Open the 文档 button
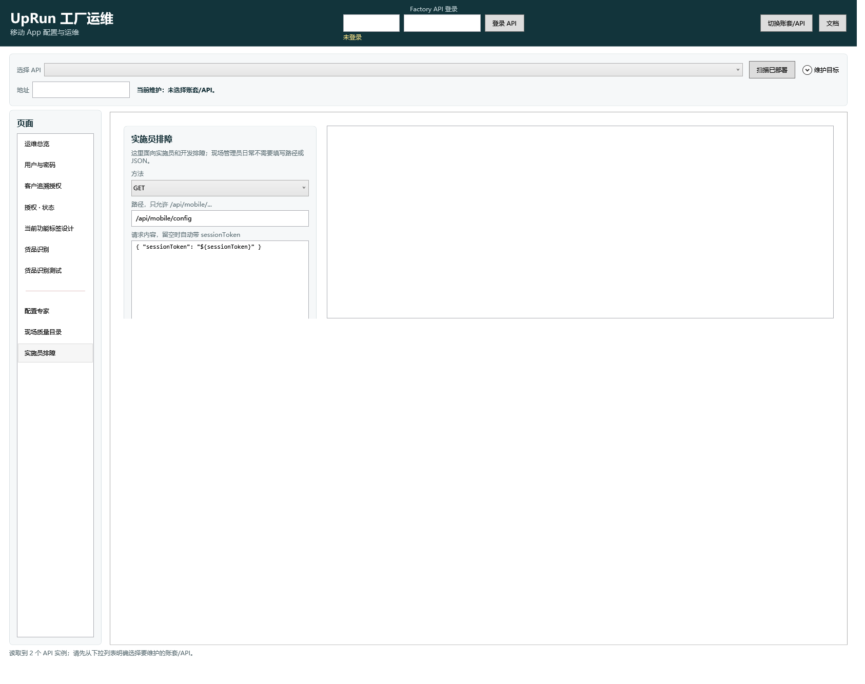 click(x=832, y=23)
